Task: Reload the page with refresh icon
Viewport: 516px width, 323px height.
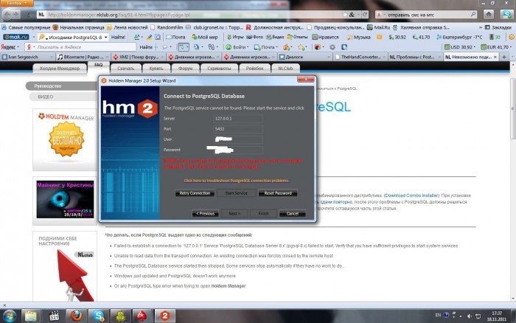Action: [365, 15]
